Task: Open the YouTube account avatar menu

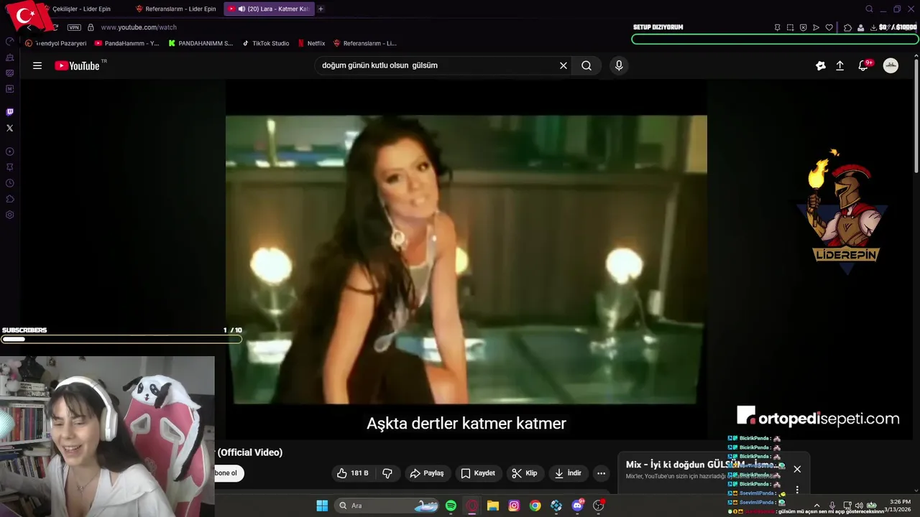Action: [x=891, y=65]
